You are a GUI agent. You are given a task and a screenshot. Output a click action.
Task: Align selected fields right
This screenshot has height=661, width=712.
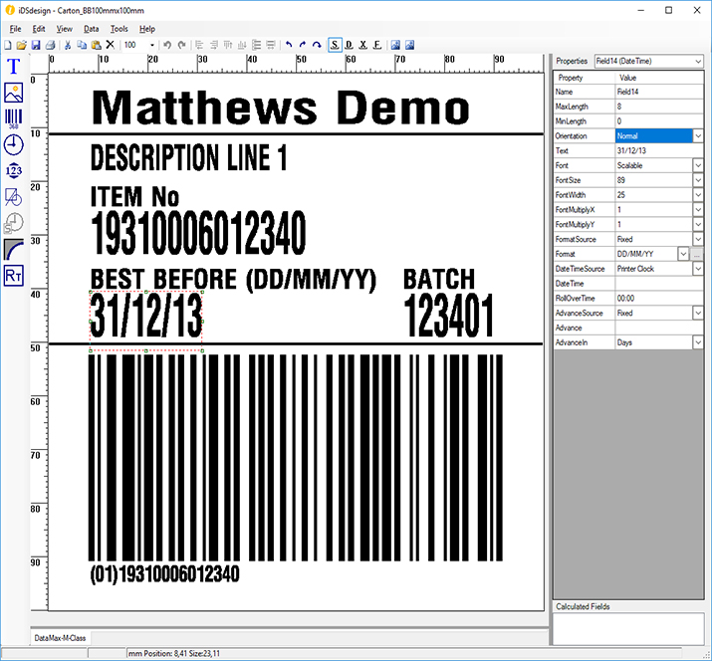[x=213, y=45]
